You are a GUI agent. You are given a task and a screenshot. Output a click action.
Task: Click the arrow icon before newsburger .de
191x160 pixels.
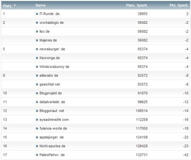pos(37,49)
